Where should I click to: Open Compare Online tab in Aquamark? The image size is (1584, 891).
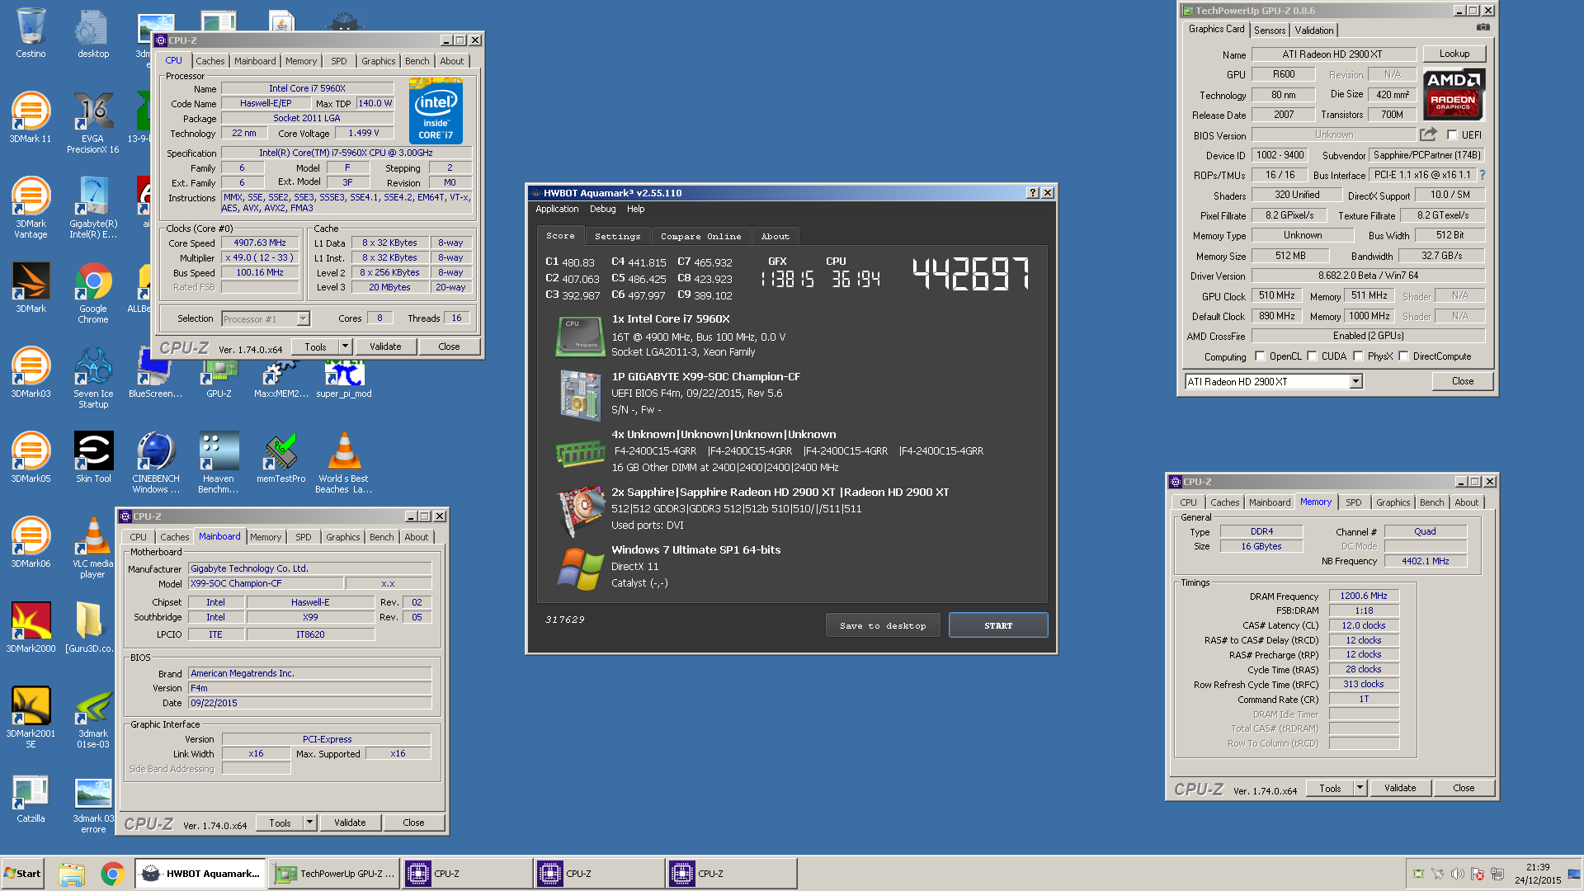[x=700, y=236]
